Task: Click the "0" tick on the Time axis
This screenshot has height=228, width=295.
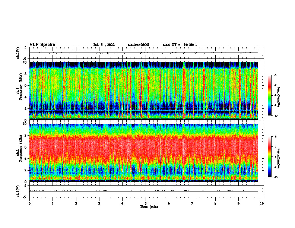Action: (29, 203)
